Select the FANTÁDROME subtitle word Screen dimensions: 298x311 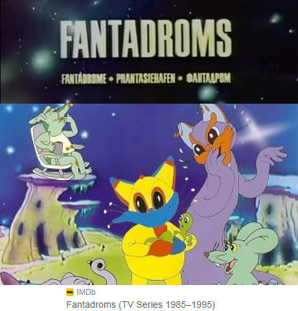[84, 79]
